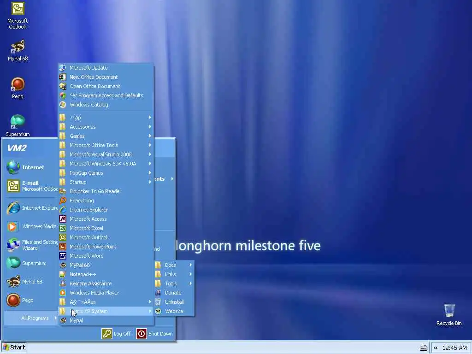Open Microsoft Outlook desktop shortcut
The height and width of the screenshot is (354, 472).
(18, 15)
